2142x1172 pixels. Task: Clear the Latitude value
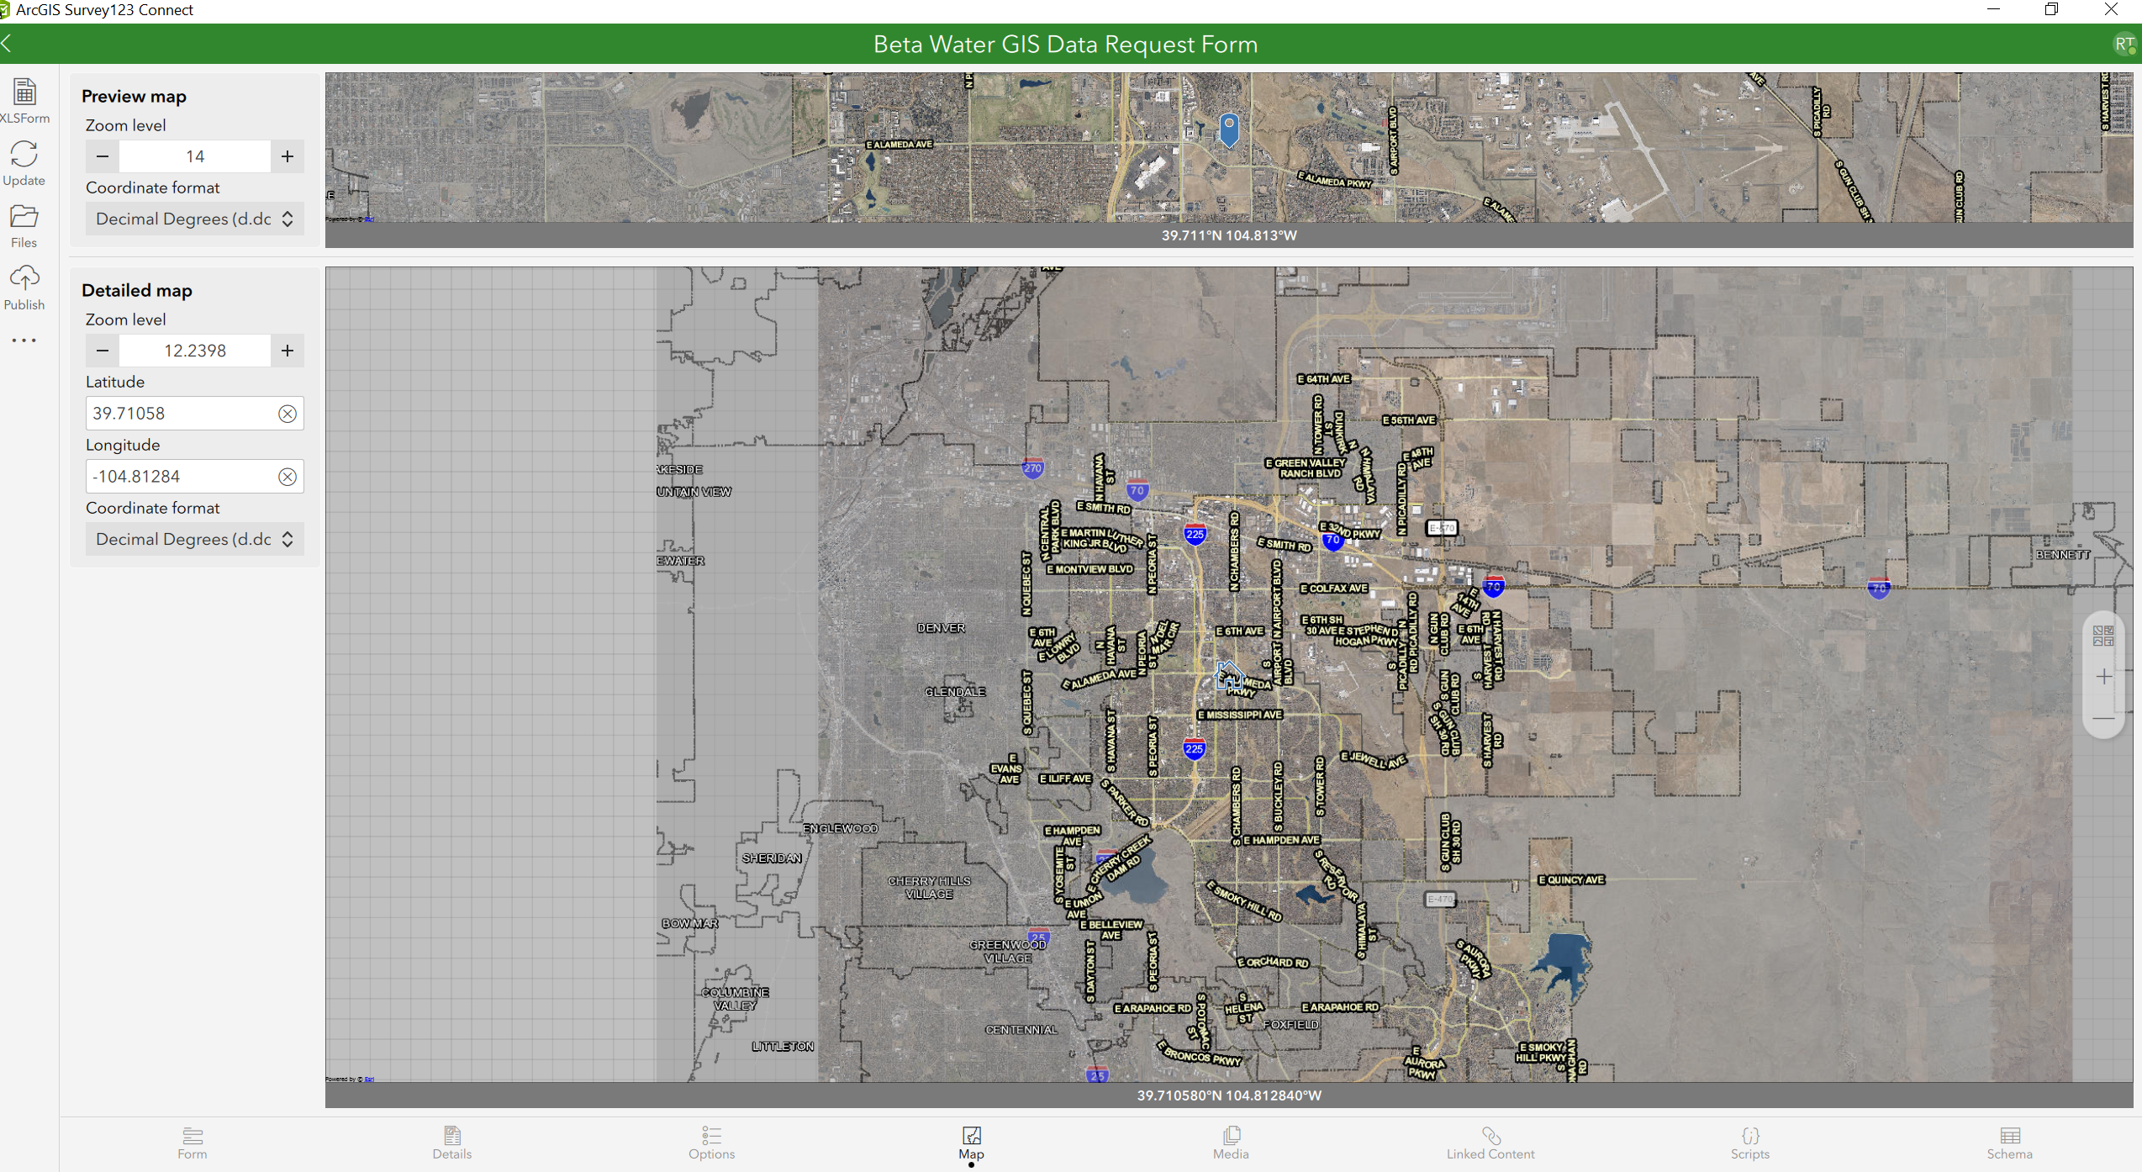click(x=288, y=413)
